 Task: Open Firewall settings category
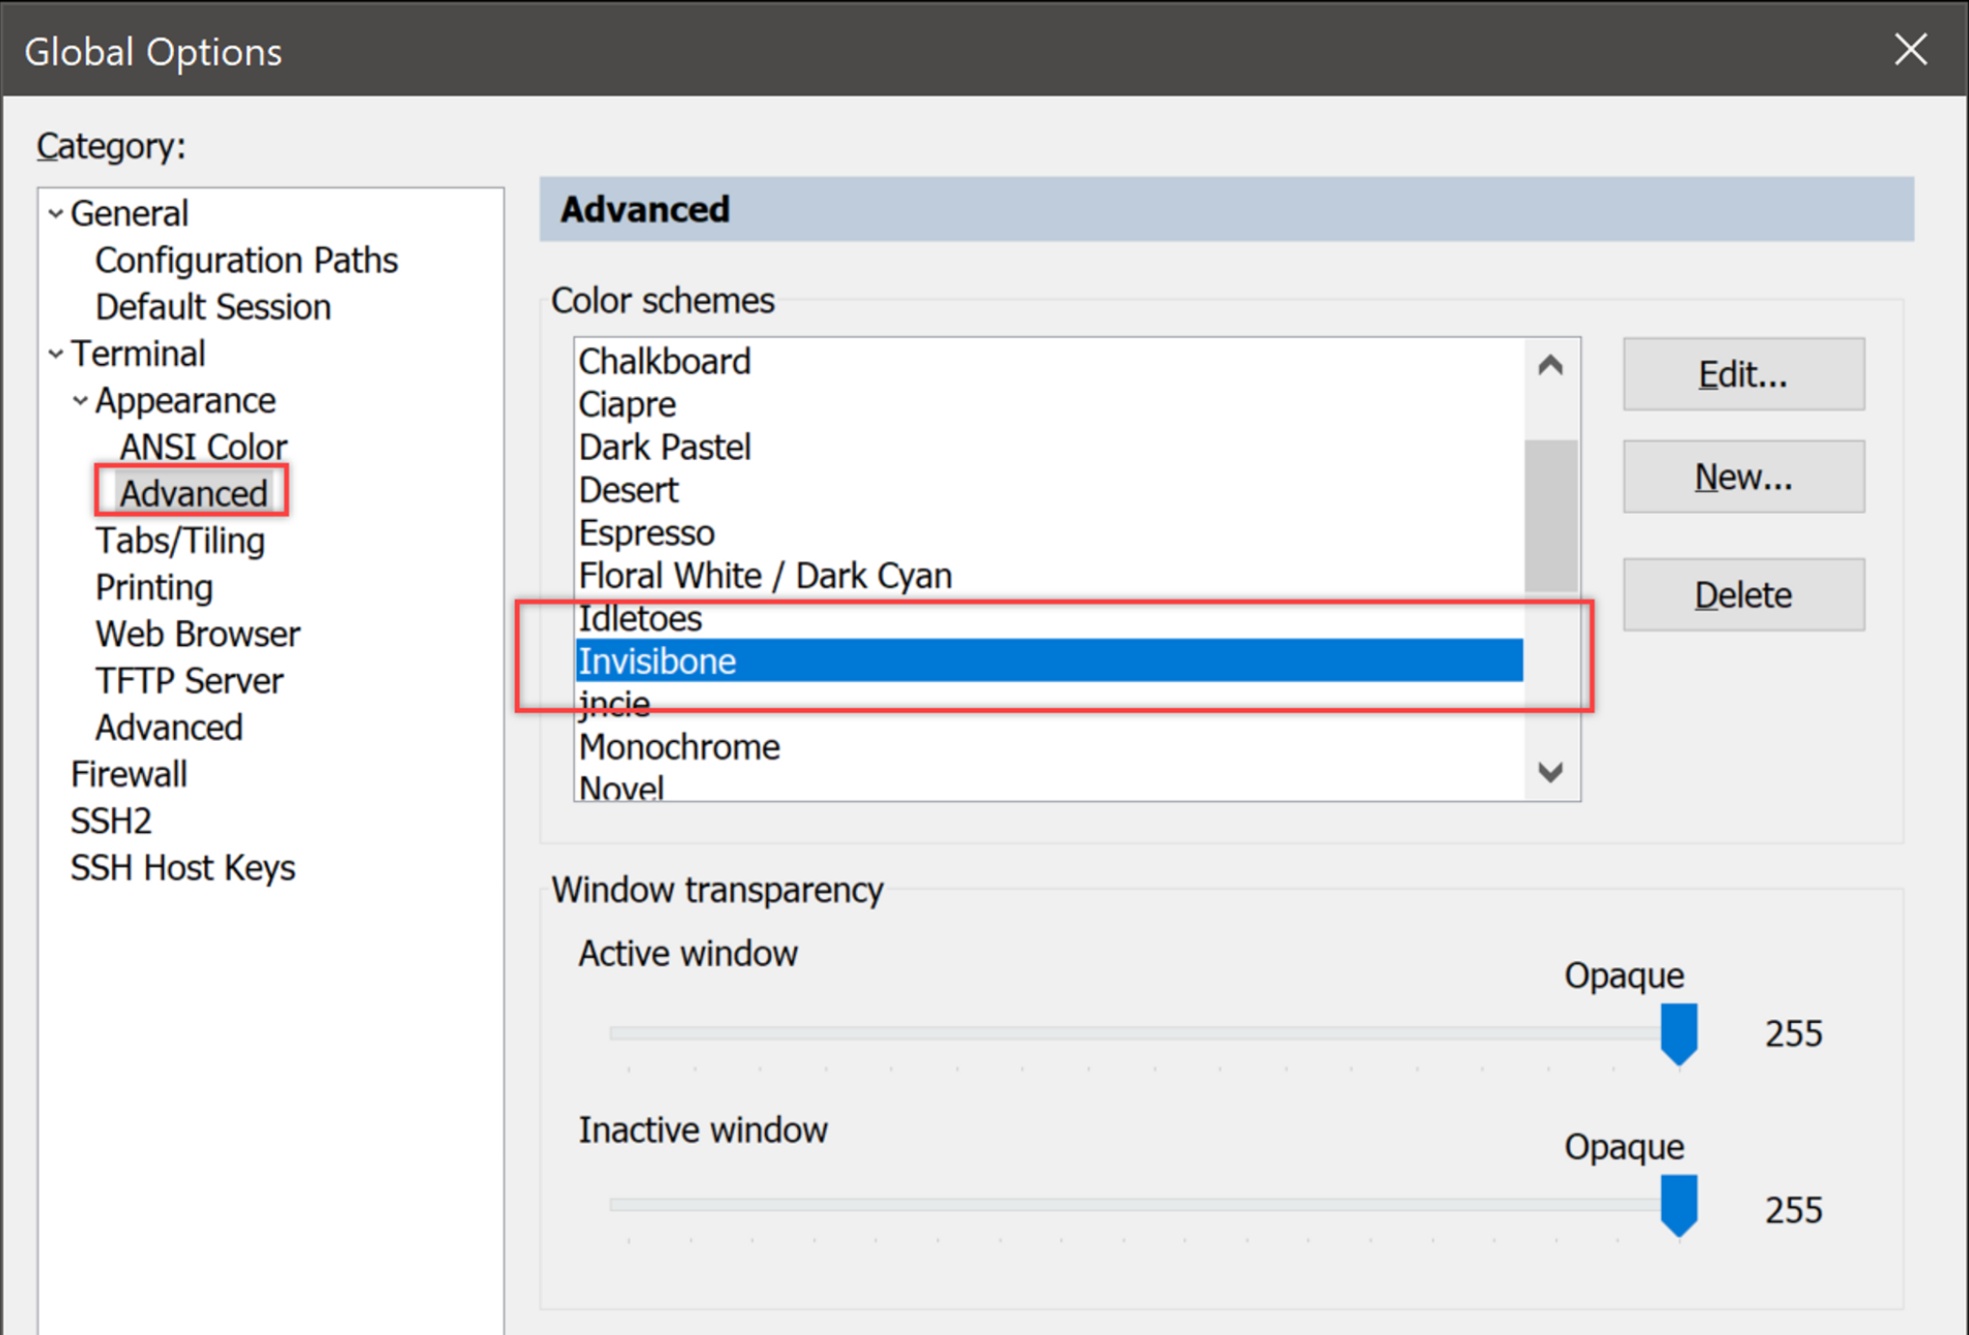(x=128, y=775)
